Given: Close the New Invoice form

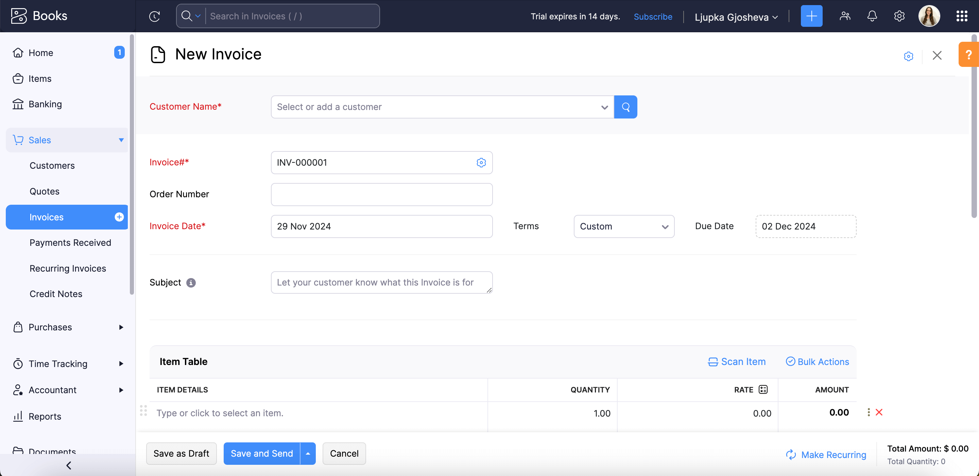Looking at the screenshot, I should [937, 55].
